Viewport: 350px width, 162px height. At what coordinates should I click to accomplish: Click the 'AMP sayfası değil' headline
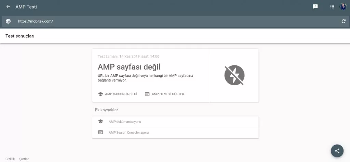129,67
